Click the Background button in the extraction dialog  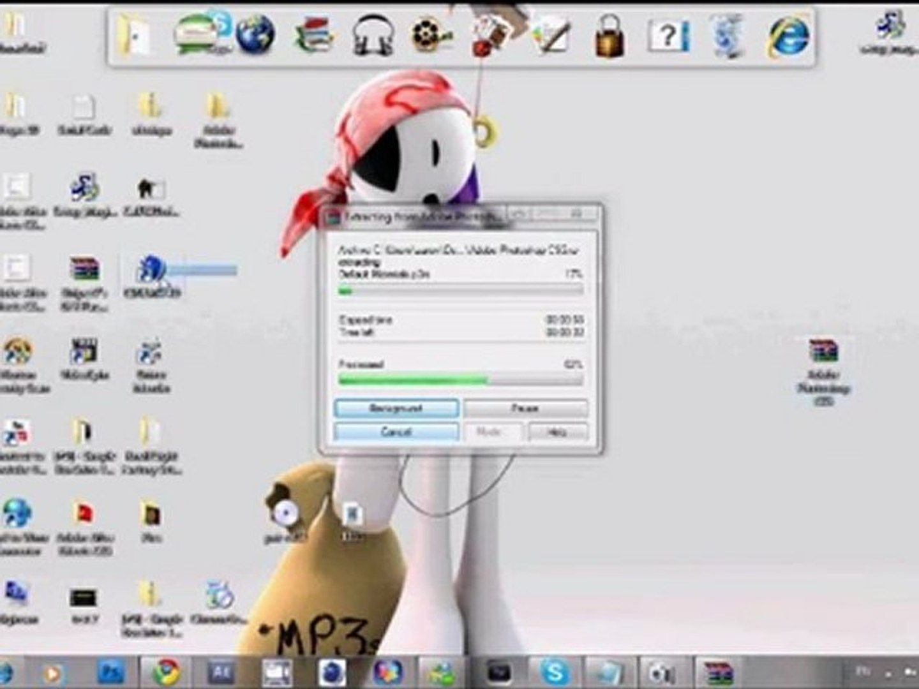coord(396,408)
